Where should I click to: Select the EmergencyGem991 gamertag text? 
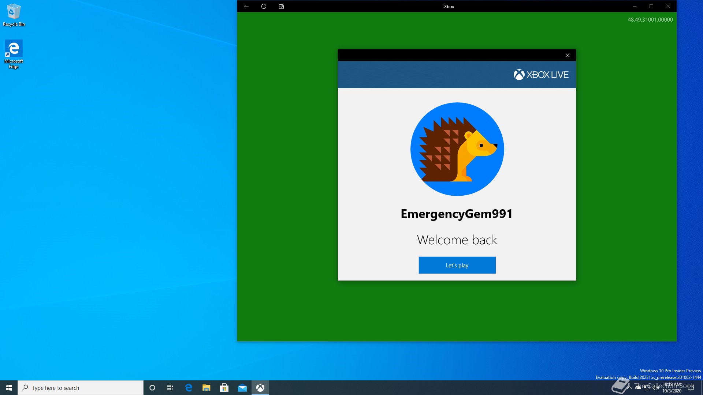click(x=457, y=214)
